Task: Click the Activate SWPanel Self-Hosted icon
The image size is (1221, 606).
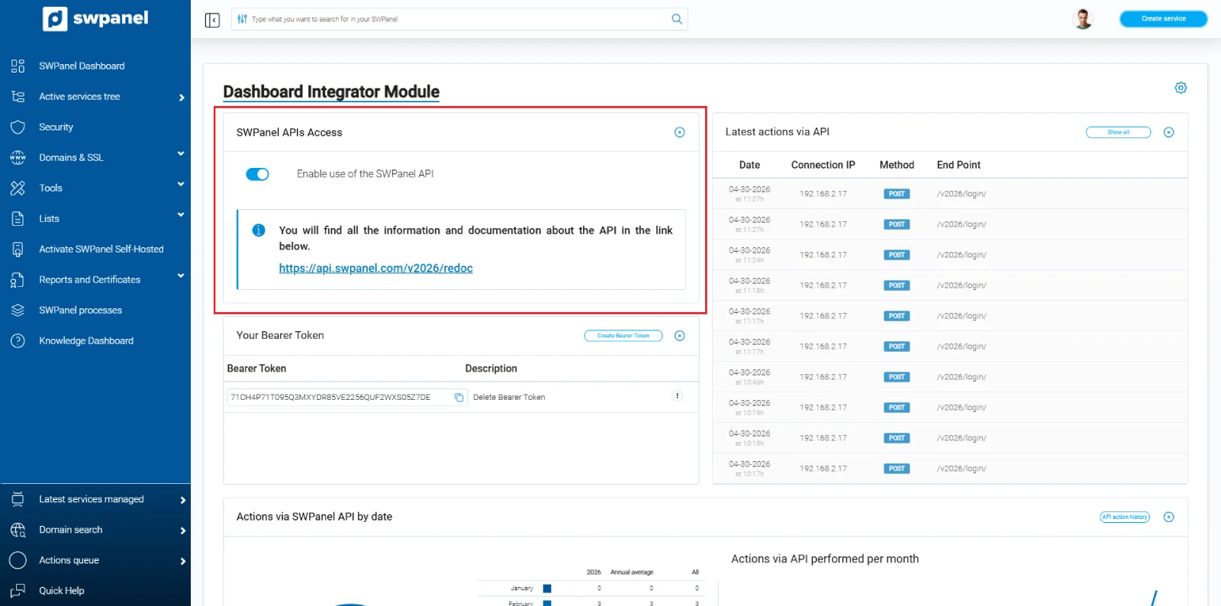Action: (x=18, y=249)
